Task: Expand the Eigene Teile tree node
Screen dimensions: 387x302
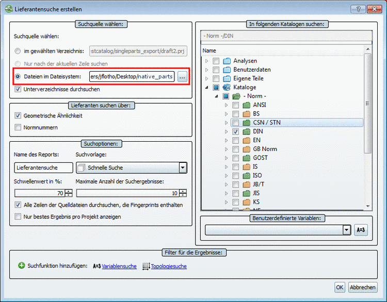Action: (207, 79)
